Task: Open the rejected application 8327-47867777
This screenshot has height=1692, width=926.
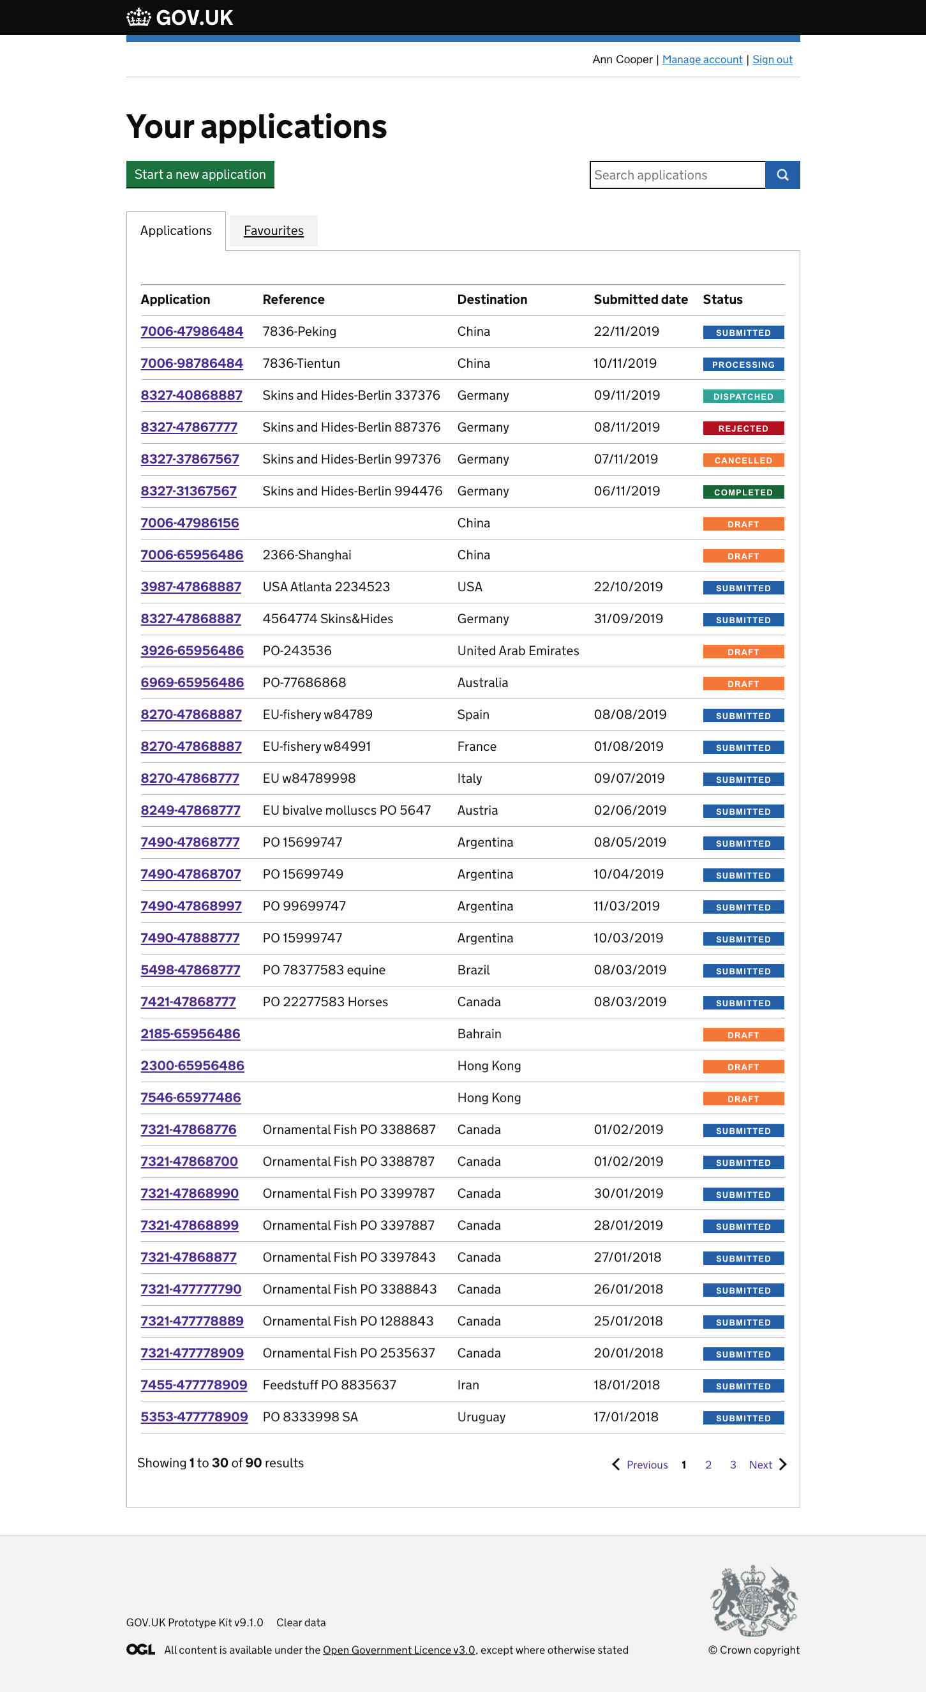Action: point(188,427)
